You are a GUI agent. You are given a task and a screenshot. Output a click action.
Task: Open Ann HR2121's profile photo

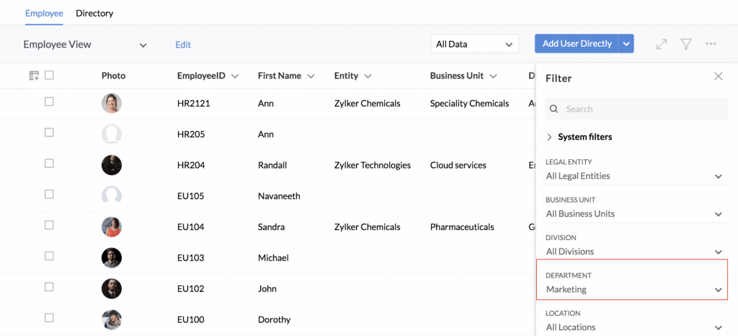click(112, 104)
